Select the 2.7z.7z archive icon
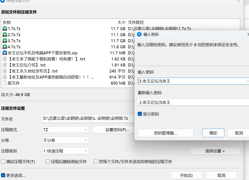The width and height of the screenshot is (249, 180). 5,35
